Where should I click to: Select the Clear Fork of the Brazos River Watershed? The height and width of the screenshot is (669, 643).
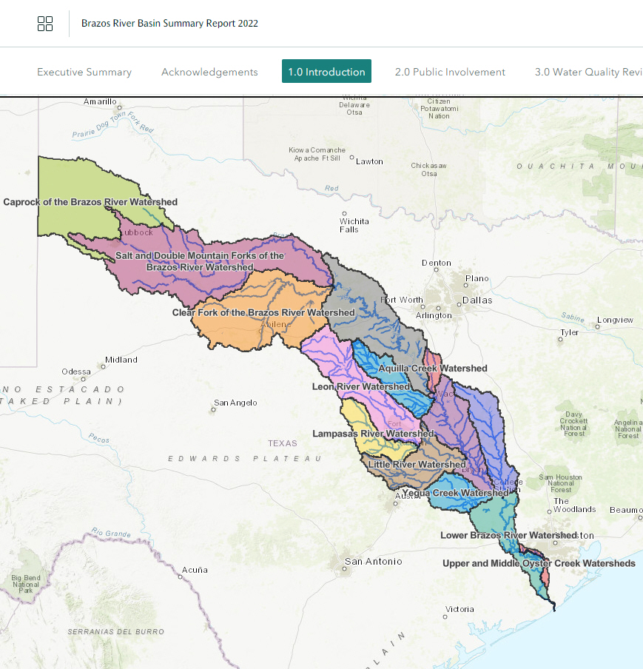(264, 312)
